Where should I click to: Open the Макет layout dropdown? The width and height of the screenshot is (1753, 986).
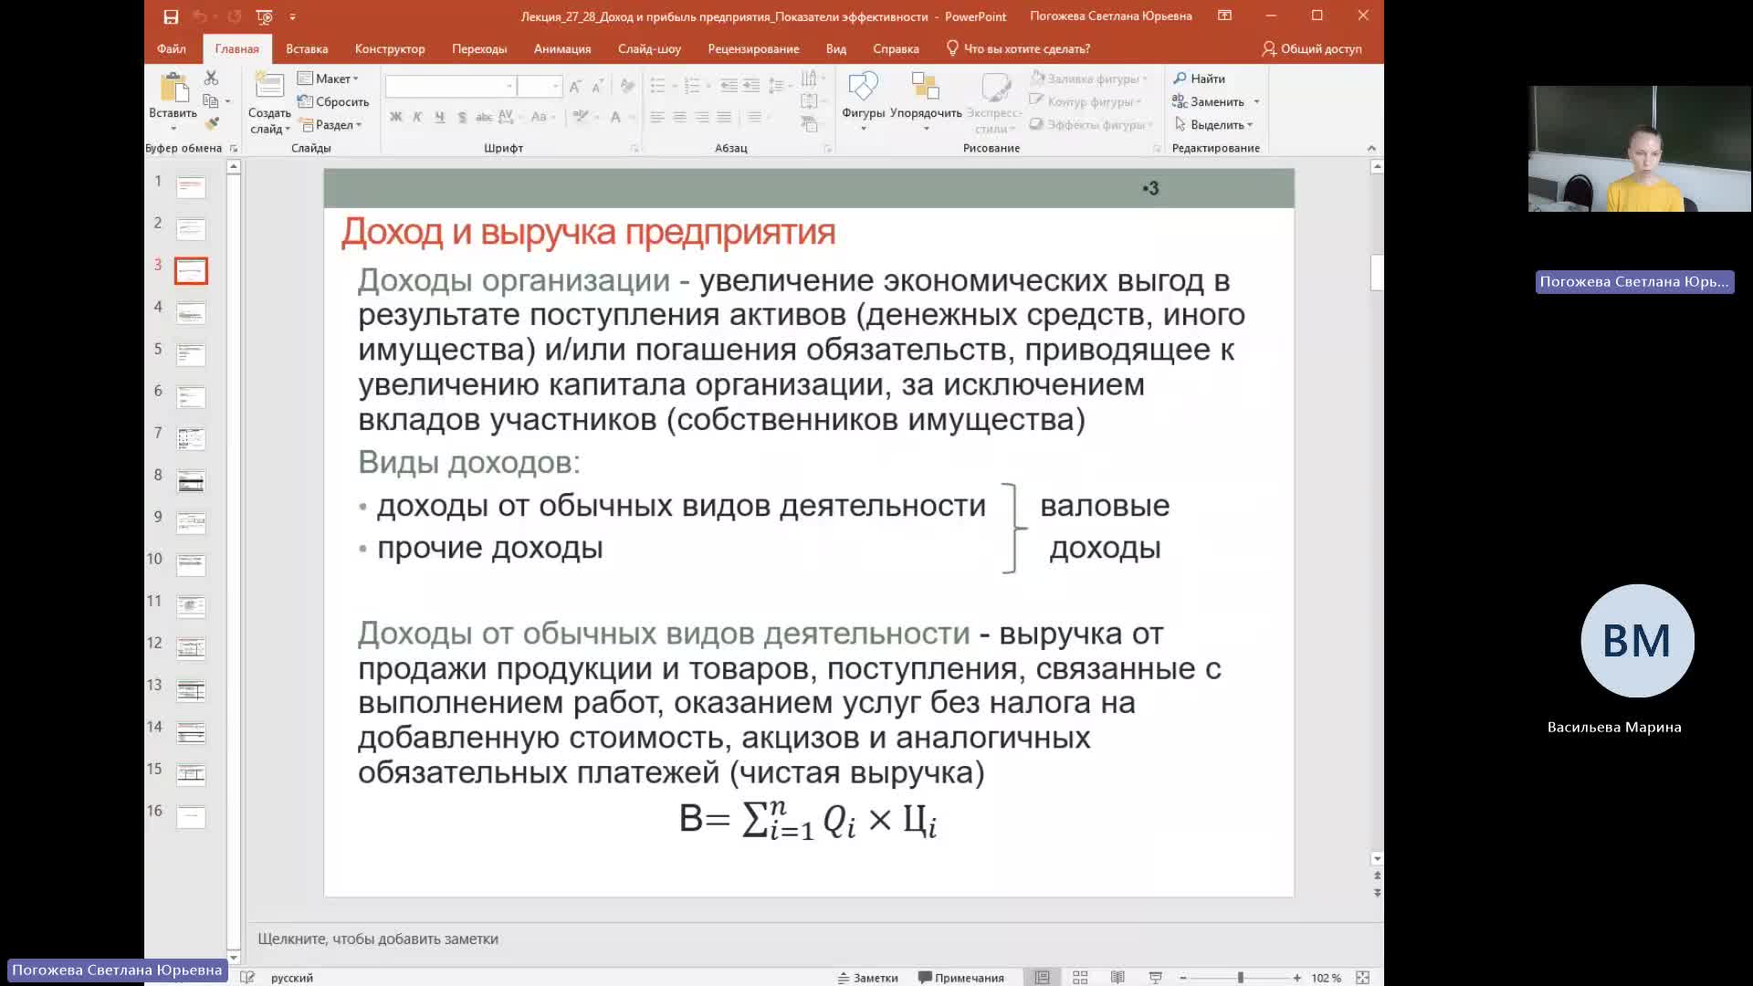[x=329, y=79]
